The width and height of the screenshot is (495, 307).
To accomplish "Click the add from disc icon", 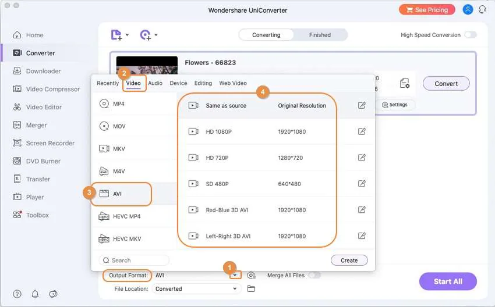I will click(x=146, y=35).
